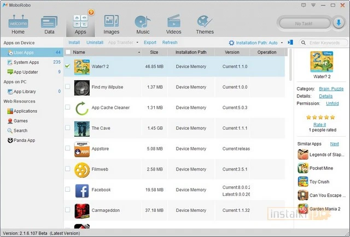Open the Data section icon
The width and height of the screenshot is (350, 237).
pyautogui.click(x=49, y=25)
